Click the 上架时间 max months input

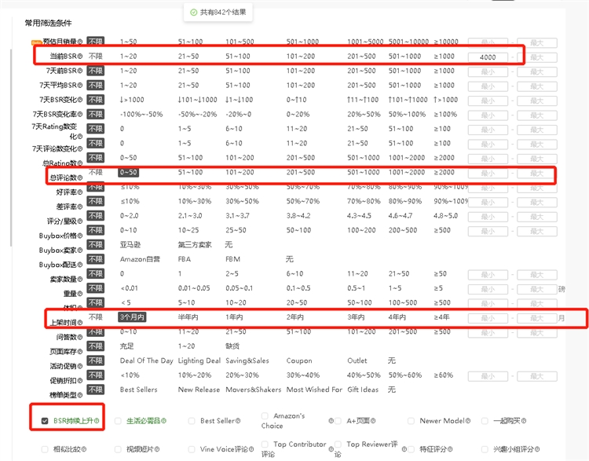pos(536,318)
